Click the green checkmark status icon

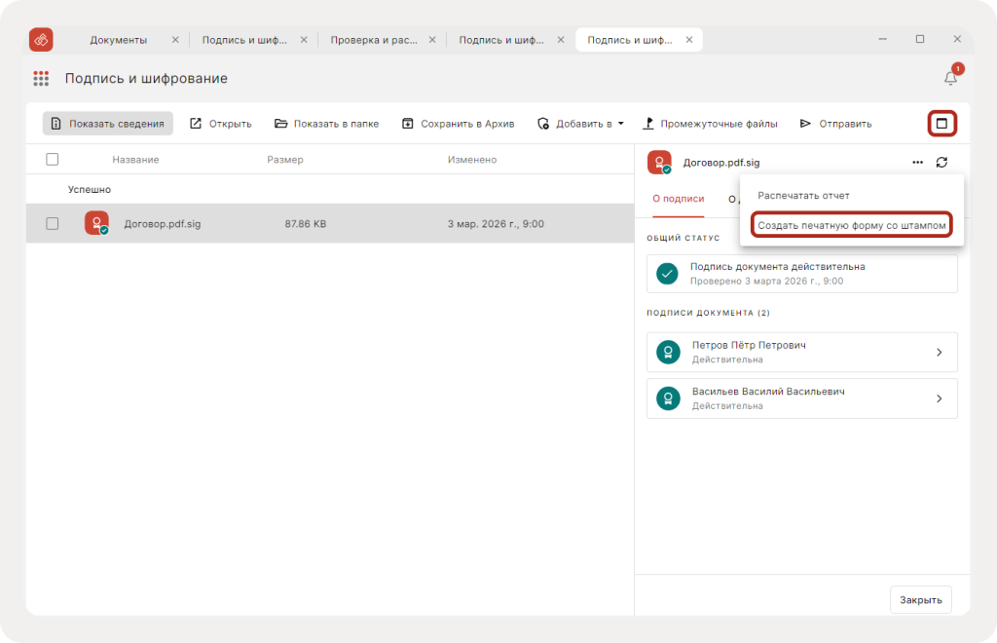(x=667, y=274)
